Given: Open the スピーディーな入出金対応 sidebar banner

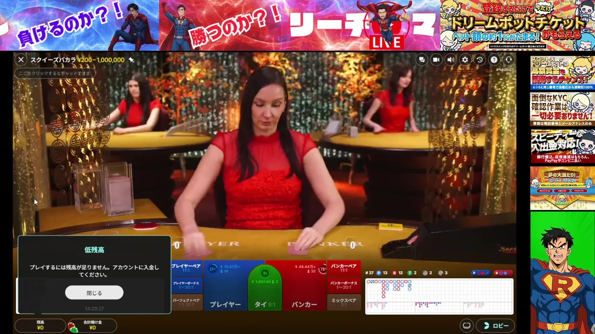Looking at the screenshot, I should tap(562, 146).
